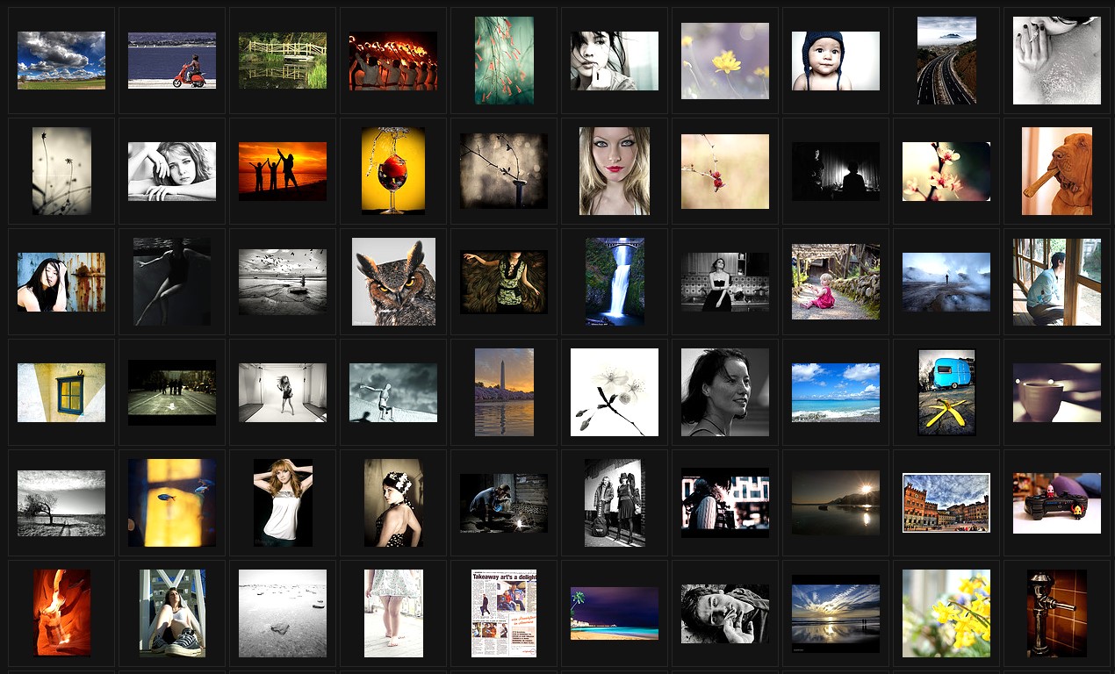Select the wine glass on yellow background photo
The width and height of the screenshot is (1115, 674).
point(393,171)
